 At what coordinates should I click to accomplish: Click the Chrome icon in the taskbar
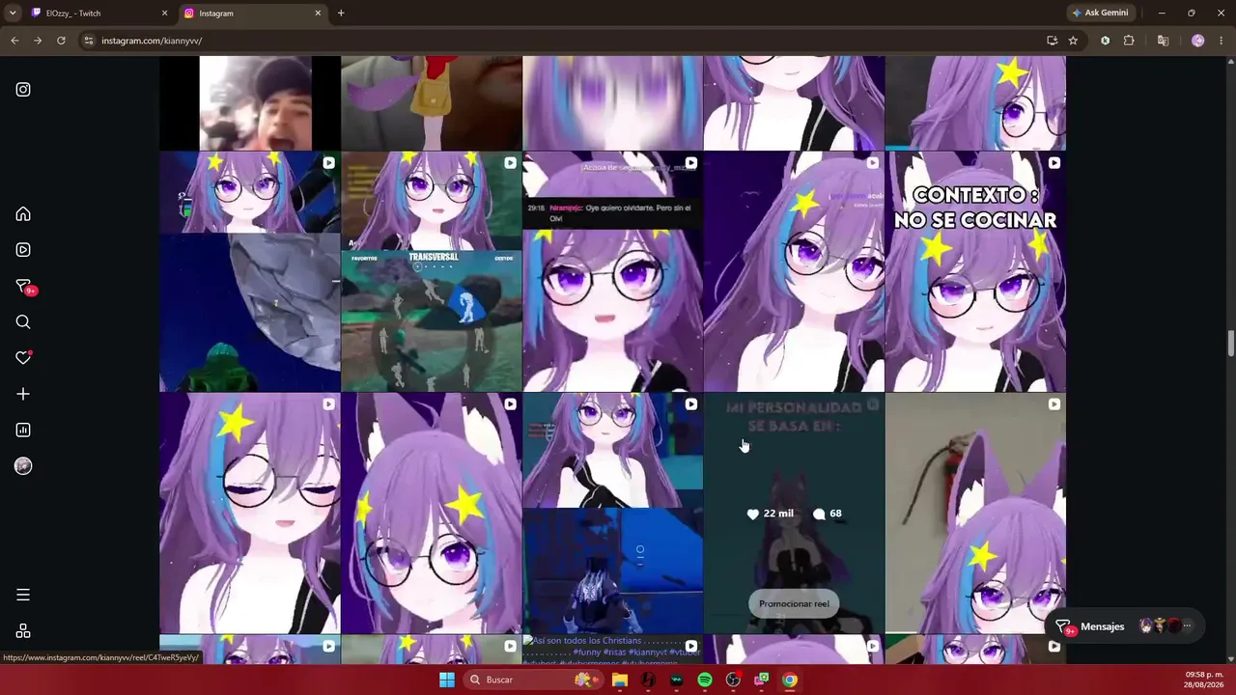(790, 680)
